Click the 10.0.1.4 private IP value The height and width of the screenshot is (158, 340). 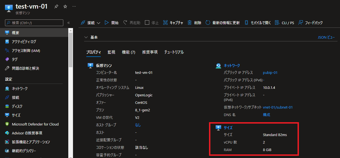269,88
